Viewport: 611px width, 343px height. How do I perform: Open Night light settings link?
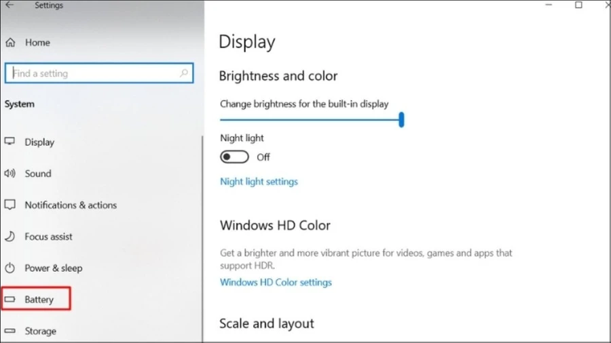tap(259, 182)
